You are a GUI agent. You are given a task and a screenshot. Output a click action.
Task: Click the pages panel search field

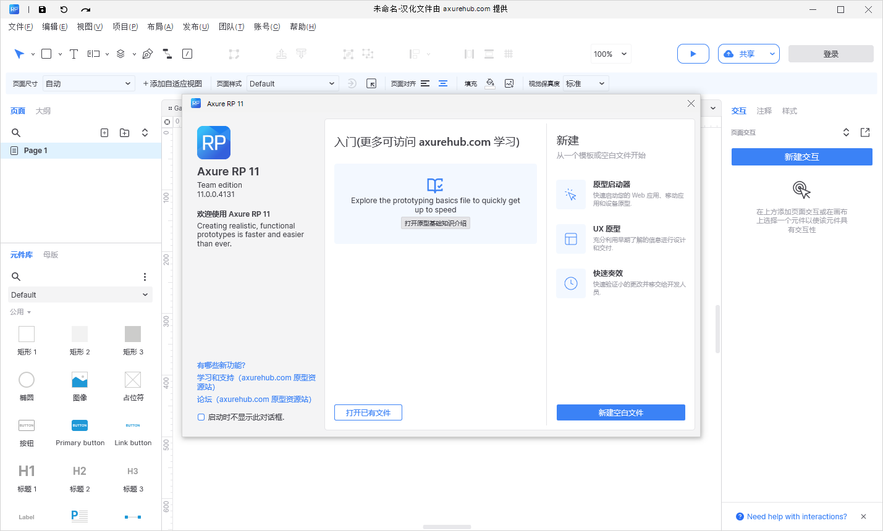(x=16, y=132)
